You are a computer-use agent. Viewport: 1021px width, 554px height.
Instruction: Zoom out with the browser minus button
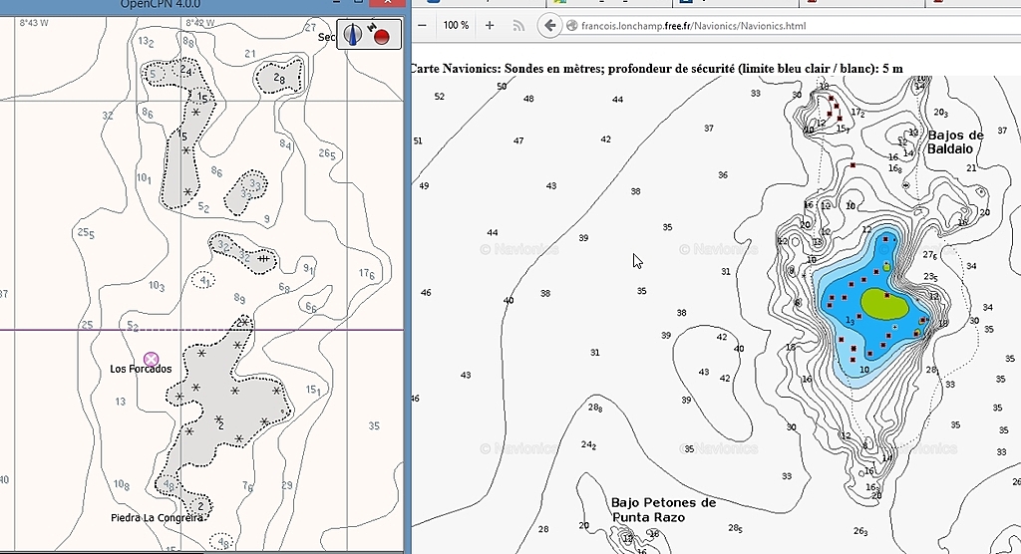click(422, 25)
